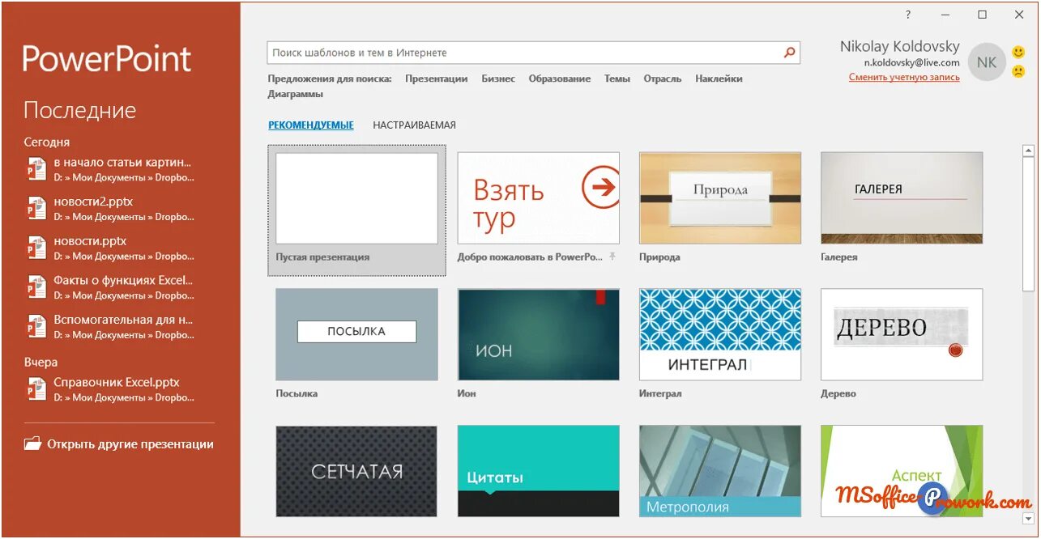Choose the Аспект template thumbnail

click(902, 471)
